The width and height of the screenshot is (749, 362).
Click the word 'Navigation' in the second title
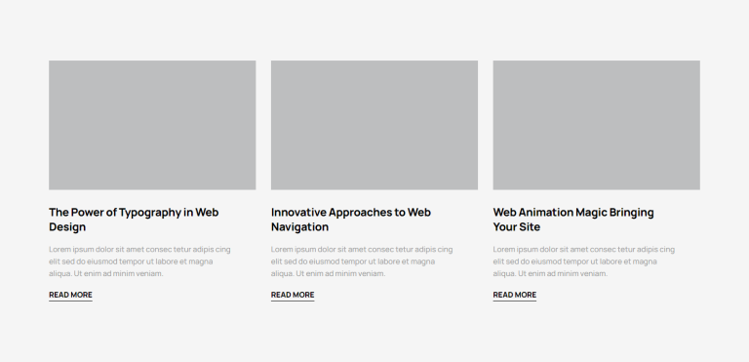[x=299, y=227]
